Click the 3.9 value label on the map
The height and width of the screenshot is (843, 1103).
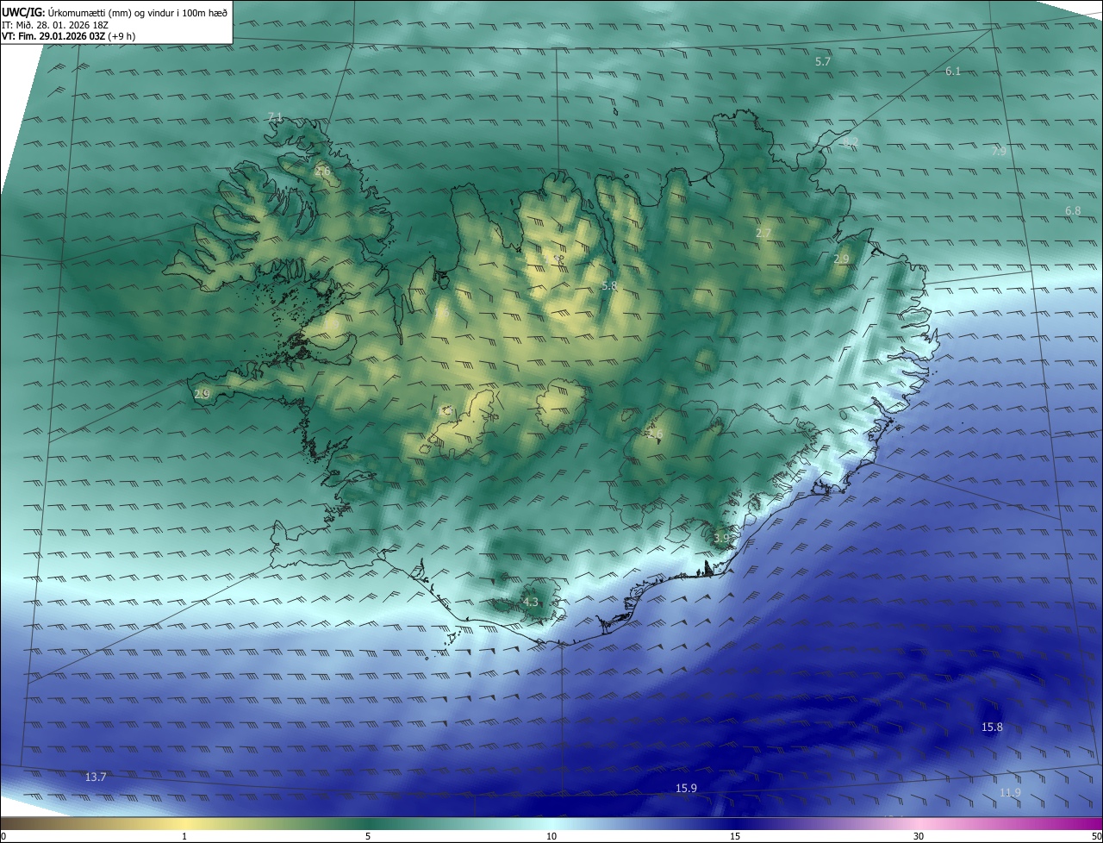click(721, 538)
